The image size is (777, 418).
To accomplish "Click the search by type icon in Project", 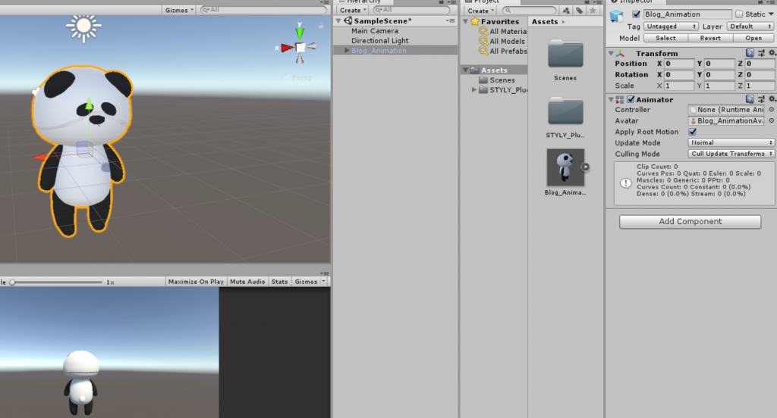I will (566, 11).
